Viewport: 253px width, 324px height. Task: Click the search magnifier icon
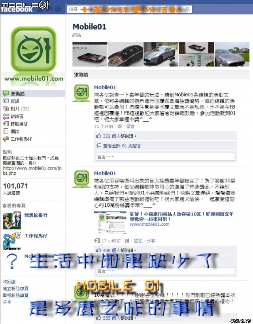click(x=188, y=9)
